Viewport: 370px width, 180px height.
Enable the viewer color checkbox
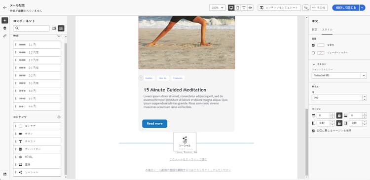[x=313, y=53]
